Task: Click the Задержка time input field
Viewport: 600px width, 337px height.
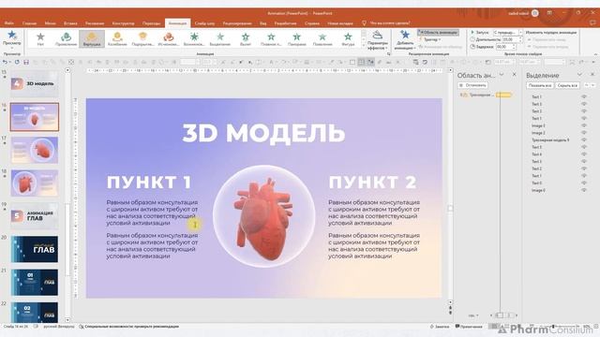Action: click(x=504, y=47)
